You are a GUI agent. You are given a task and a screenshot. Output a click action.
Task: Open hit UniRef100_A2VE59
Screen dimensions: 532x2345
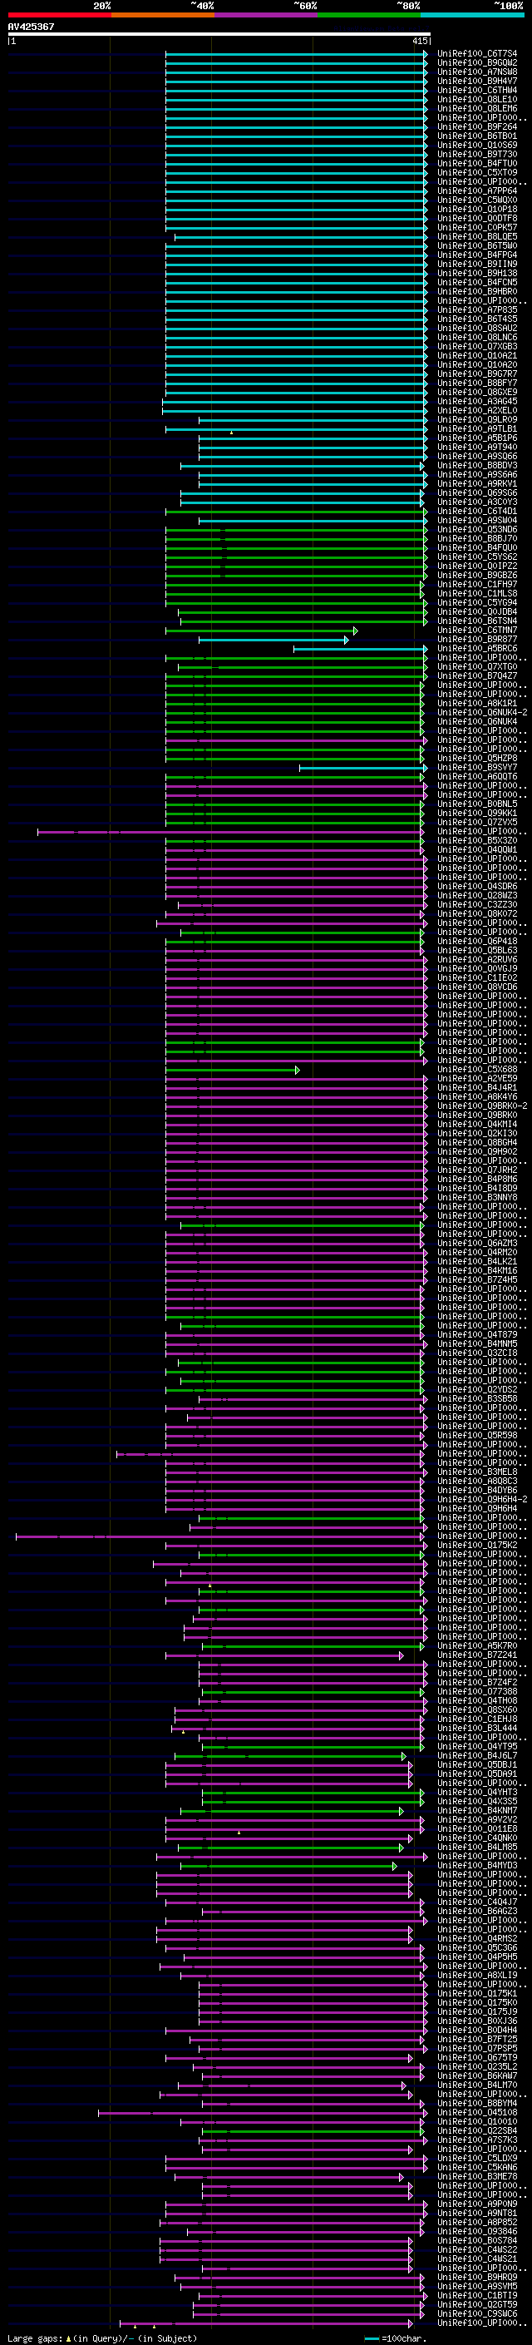477,1078
